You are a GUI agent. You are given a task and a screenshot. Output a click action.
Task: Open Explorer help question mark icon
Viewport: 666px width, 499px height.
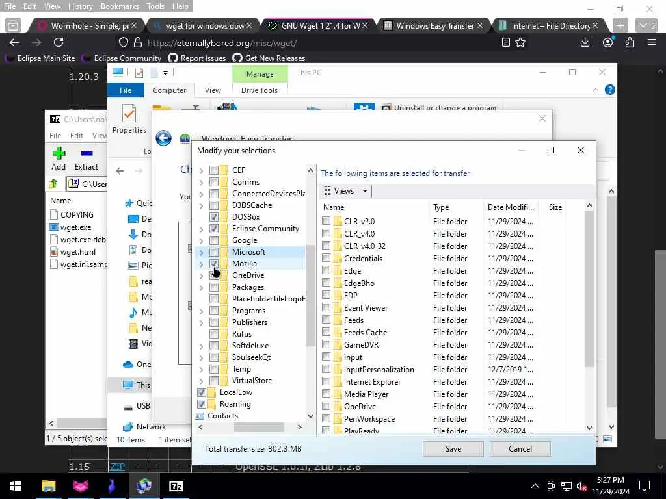[x=609, y=90]
